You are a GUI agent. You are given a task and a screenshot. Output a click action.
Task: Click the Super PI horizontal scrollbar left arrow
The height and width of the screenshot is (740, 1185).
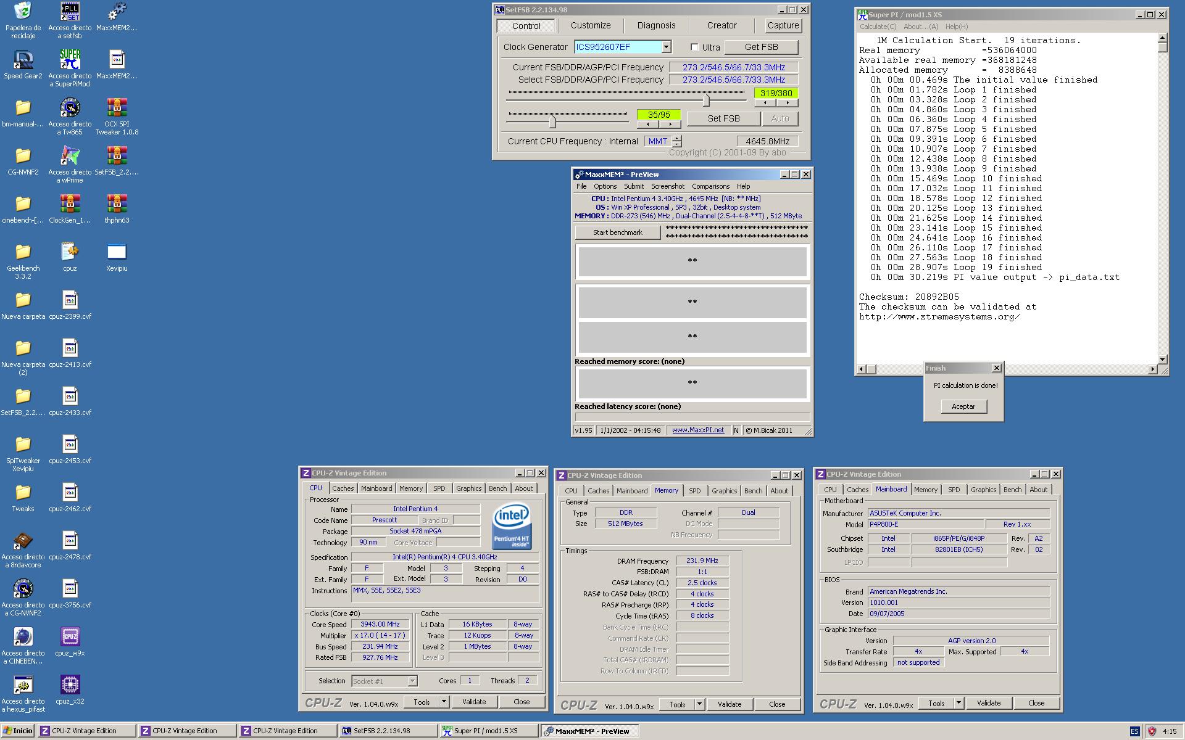click(861, 369)
